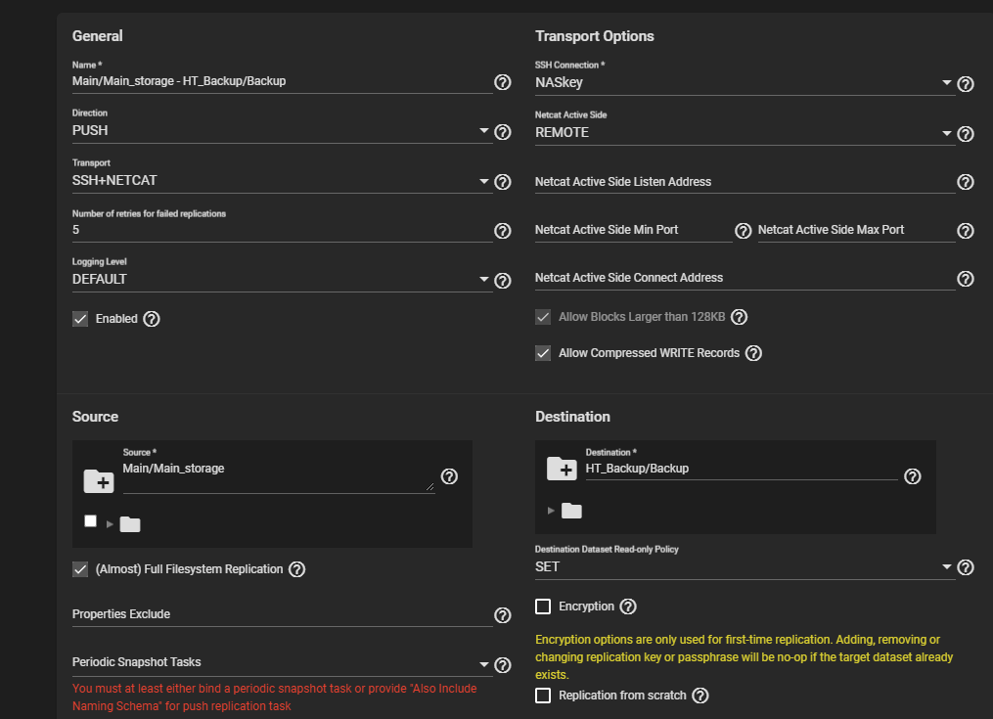Image resolution: width=993 pixels, height=719 pixels.
Task: Click Netcat Active Side Connect Address field
Action: click(745, 278)
